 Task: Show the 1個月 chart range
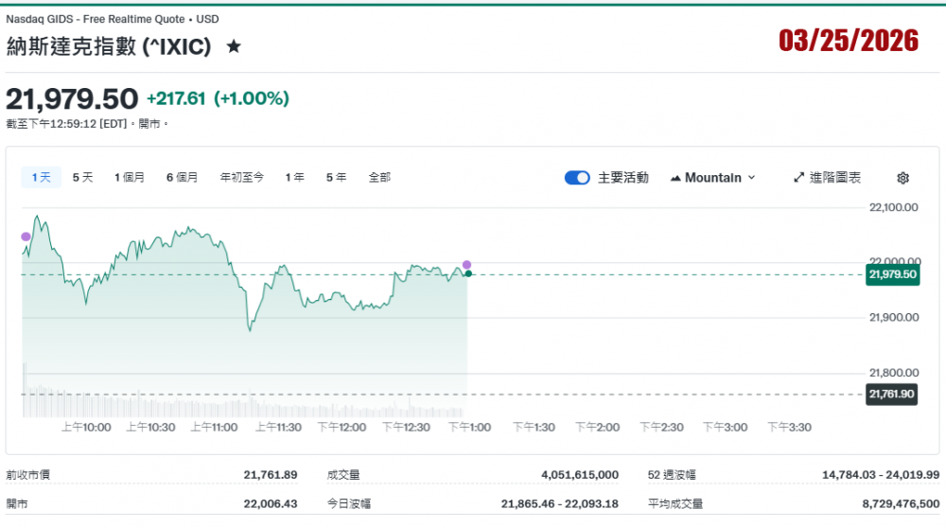[130, 177]
